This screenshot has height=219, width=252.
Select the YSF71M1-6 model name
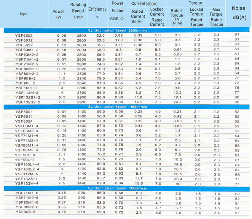26,193
